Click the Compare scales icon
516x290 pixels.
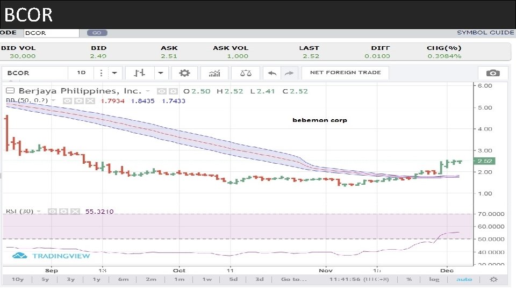(246, 73)
